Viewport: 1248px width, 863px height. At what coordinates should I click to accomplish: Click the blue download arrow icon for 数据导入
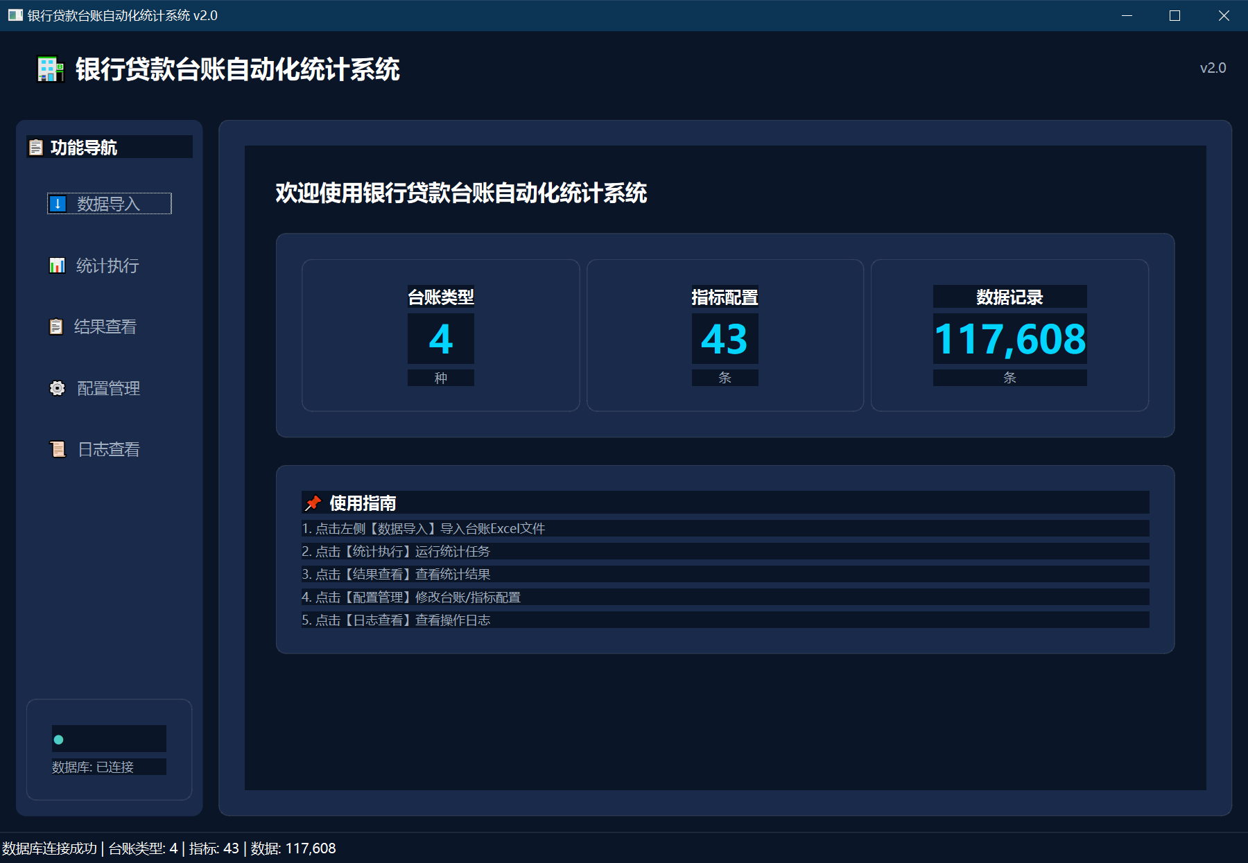tap(58, 204)
